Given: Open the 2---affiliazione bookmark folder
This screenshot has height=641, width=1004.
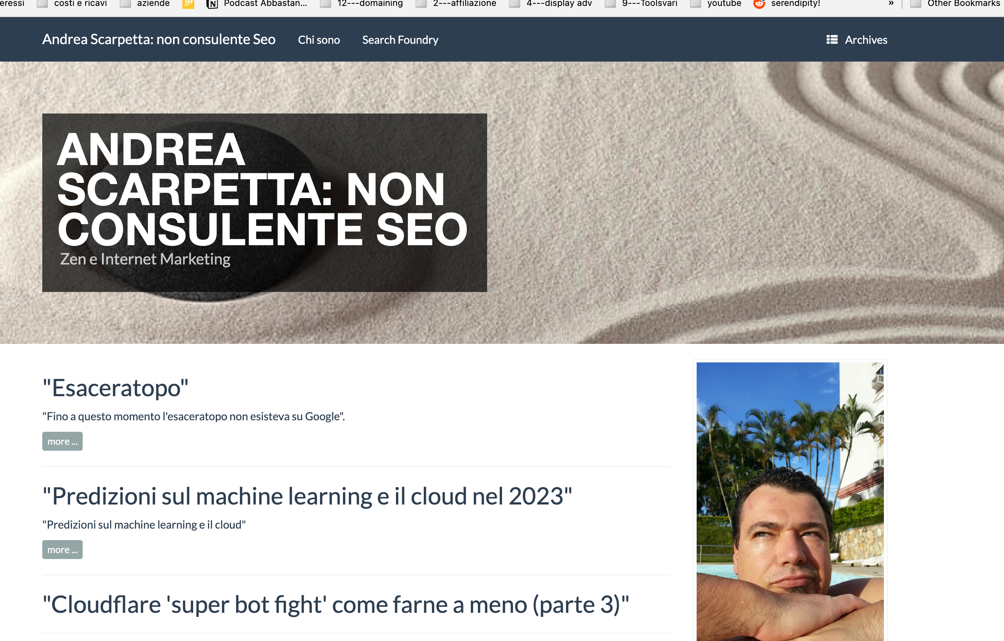Looking at the screenshot, I should [x=456, y=4].
